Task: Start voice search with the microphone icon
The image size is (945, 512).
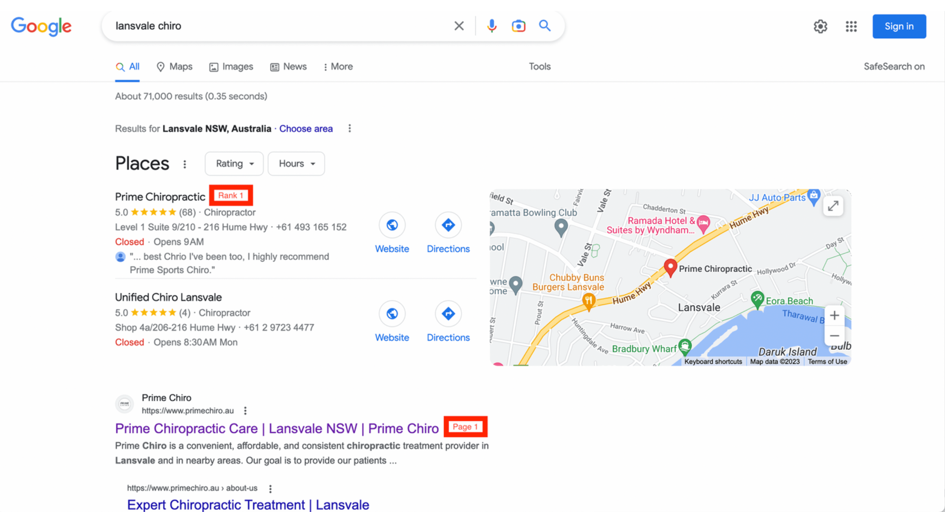Action: point(492,26)
